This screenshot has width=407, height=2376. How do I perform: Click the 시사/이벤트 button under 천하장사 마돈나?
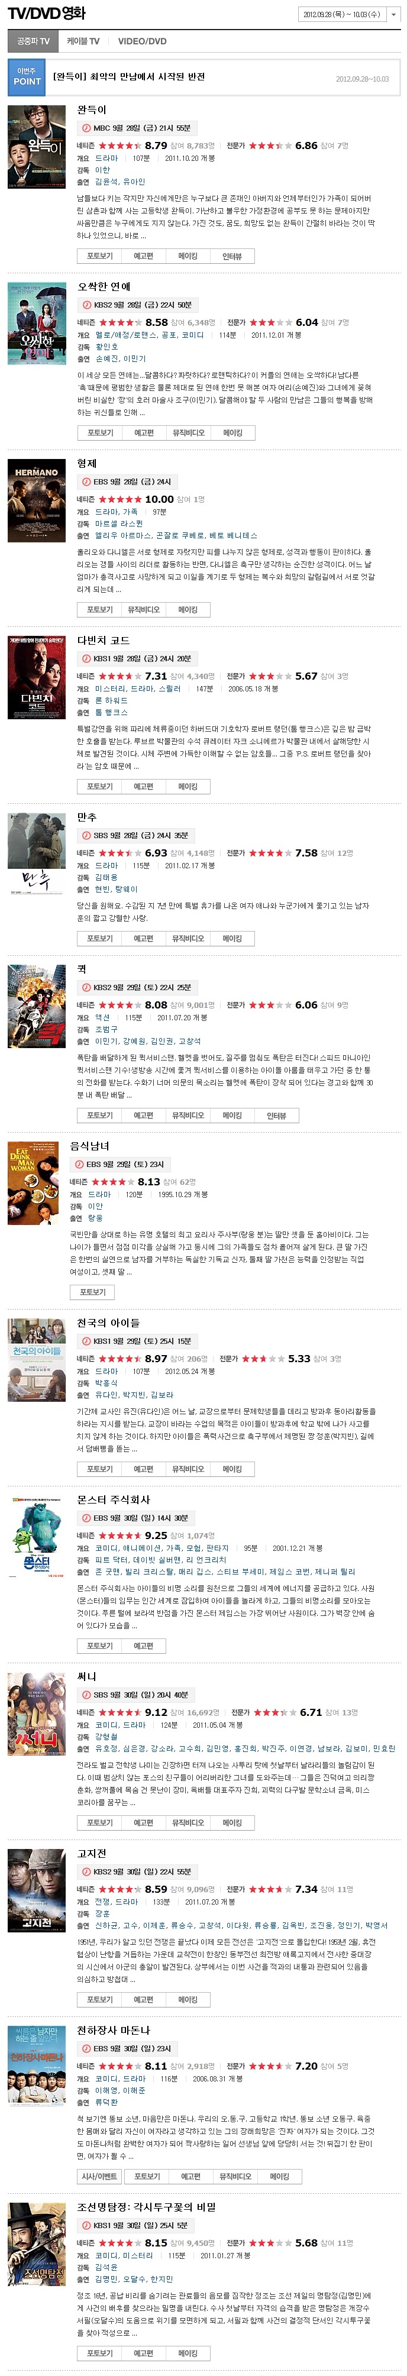click(99, 2176)
